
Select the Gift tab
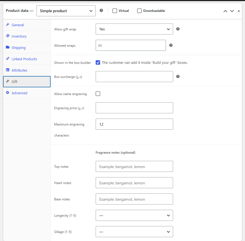click(27, 82)
